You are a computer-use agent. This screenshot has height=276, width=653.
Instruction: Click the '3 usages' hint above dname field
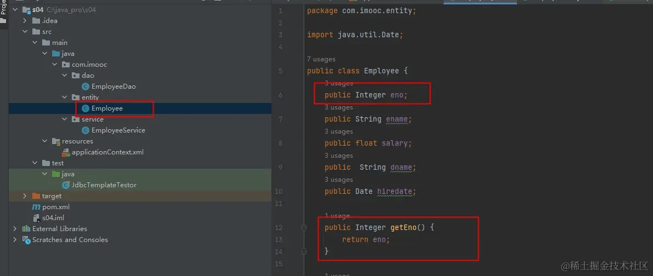pos(339,156)
